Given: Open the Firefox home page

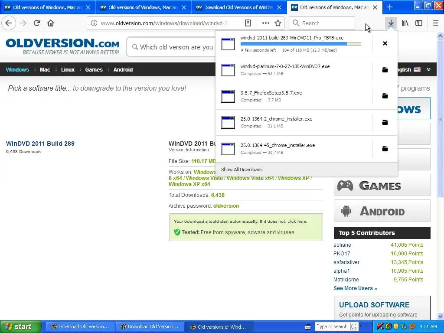Looking at the screenshot, I should pyautogui.click(x=51, y=23).
